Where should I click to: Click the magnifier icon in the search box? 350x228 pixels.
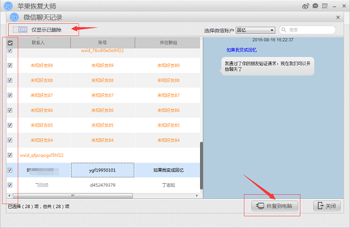click(283, 30)
